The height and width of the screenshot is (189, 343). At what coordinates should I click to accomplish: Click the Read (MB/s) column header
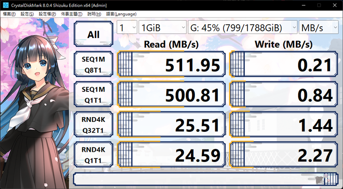coord(171,44)
